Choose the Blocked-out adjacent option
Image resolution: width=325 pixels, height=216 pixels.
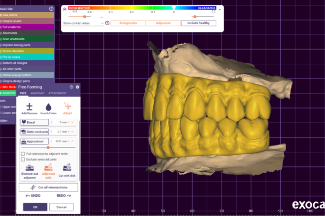pos(30,171)
